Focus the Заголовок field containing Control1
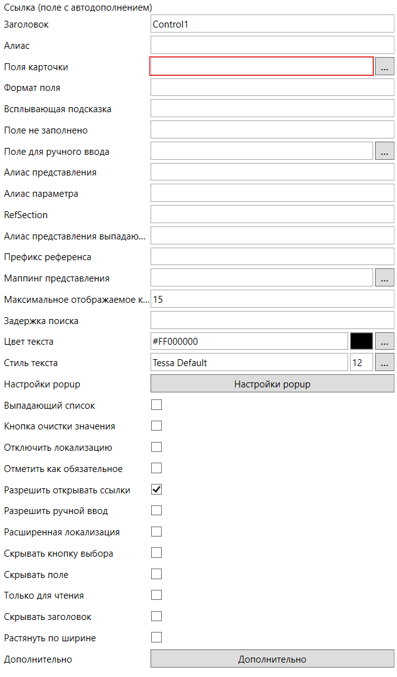This screenshot has width=397, height=677. click(x=272, y=24)
